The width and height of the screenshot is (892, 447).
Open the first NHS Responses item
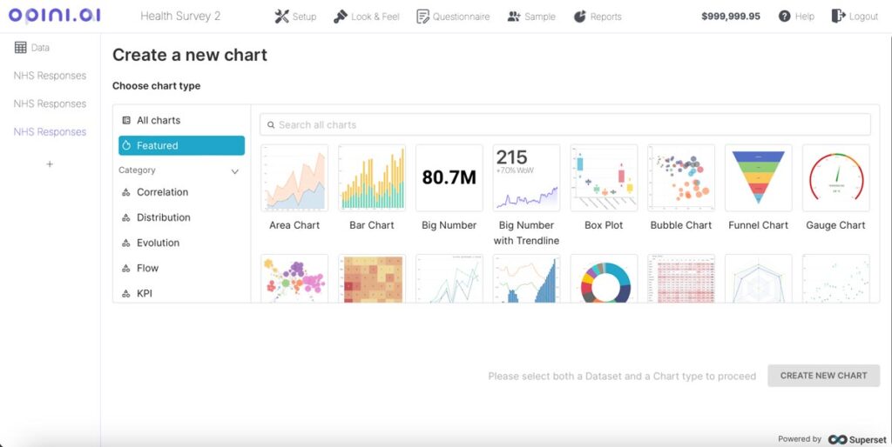click(x=50, y=76)
